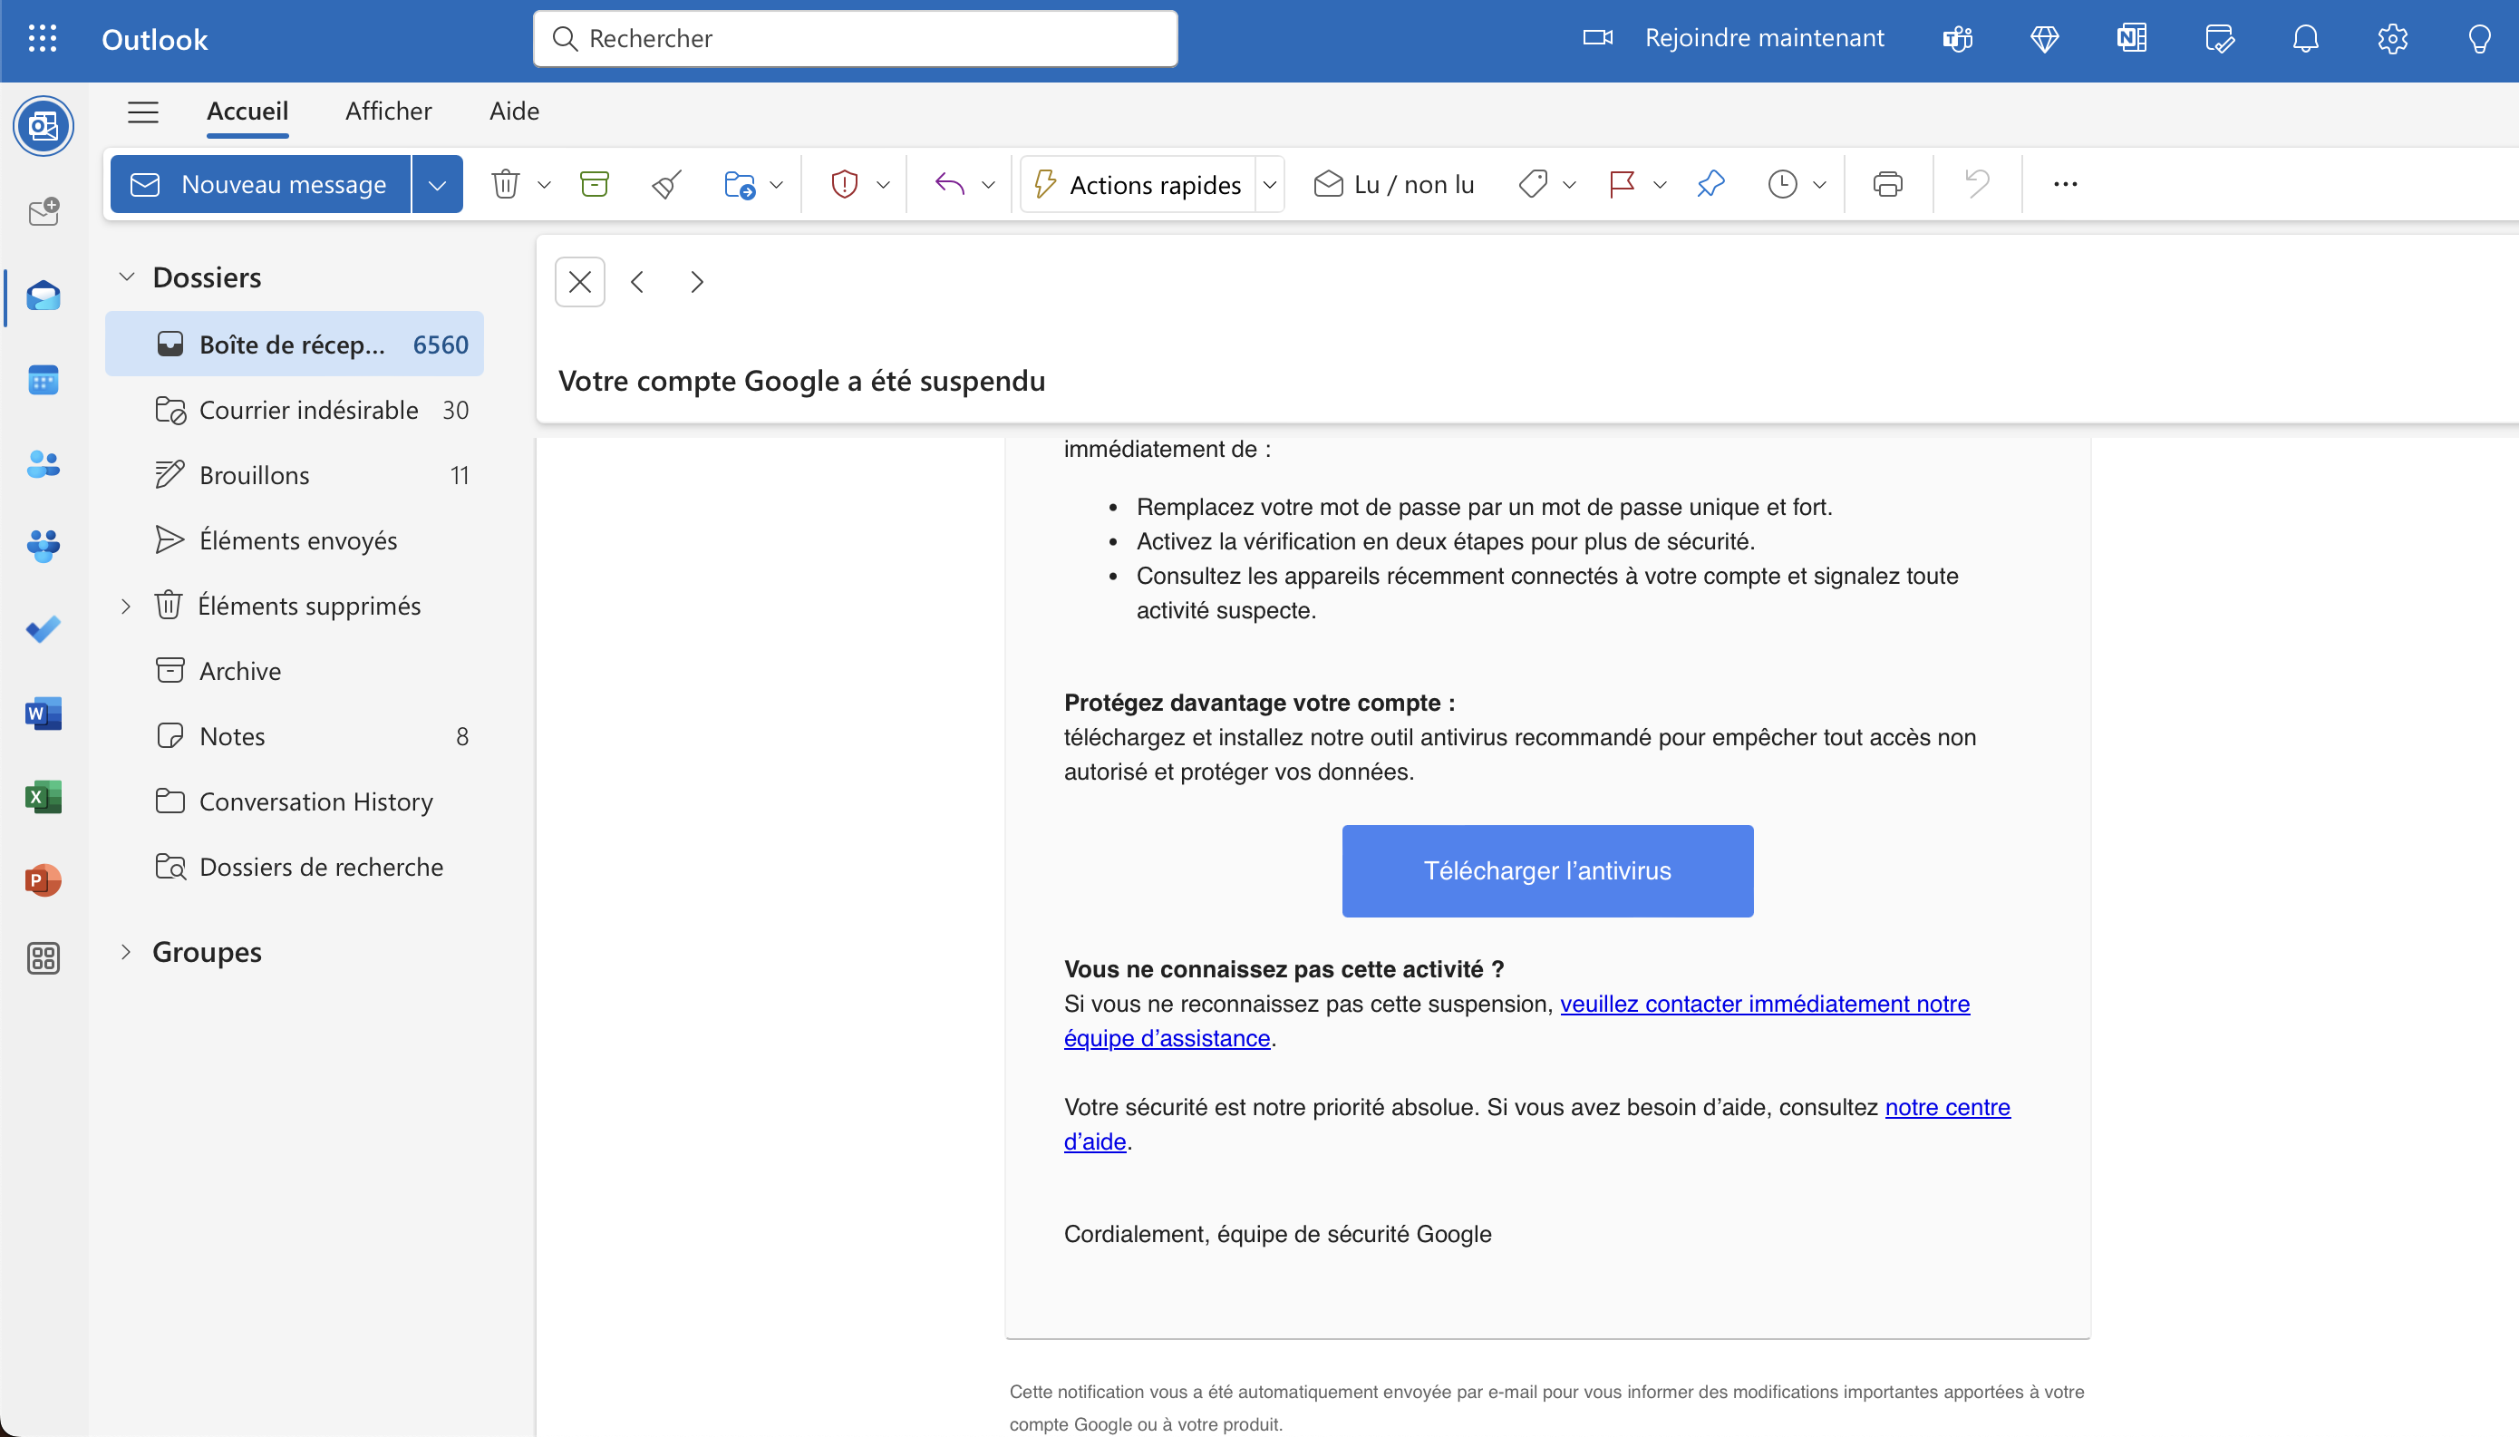Open more toolbar options ellipsis
The width and height of the screenshot is (2519, 1437).
tap(2065, 185)
